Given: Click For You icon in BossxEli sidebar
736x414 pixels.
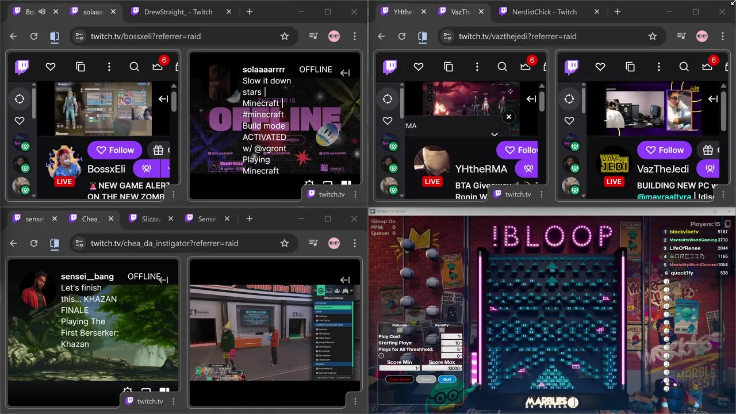Looking at the screenshot, I should pos(20,99).
